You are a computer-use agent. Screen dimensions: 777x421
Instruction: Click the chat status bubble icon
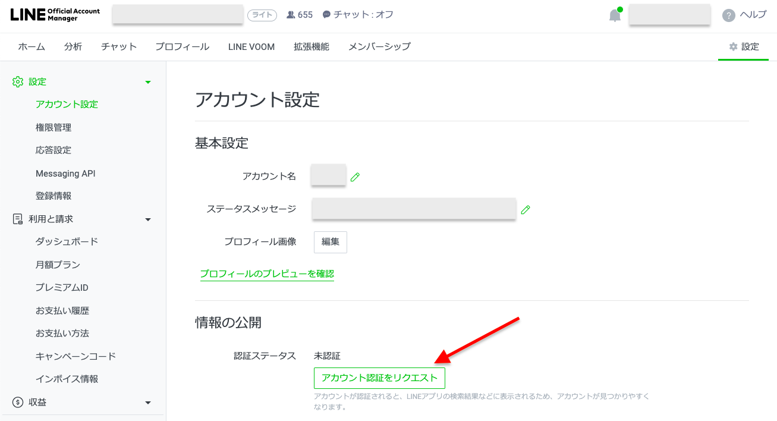[326, 15]
